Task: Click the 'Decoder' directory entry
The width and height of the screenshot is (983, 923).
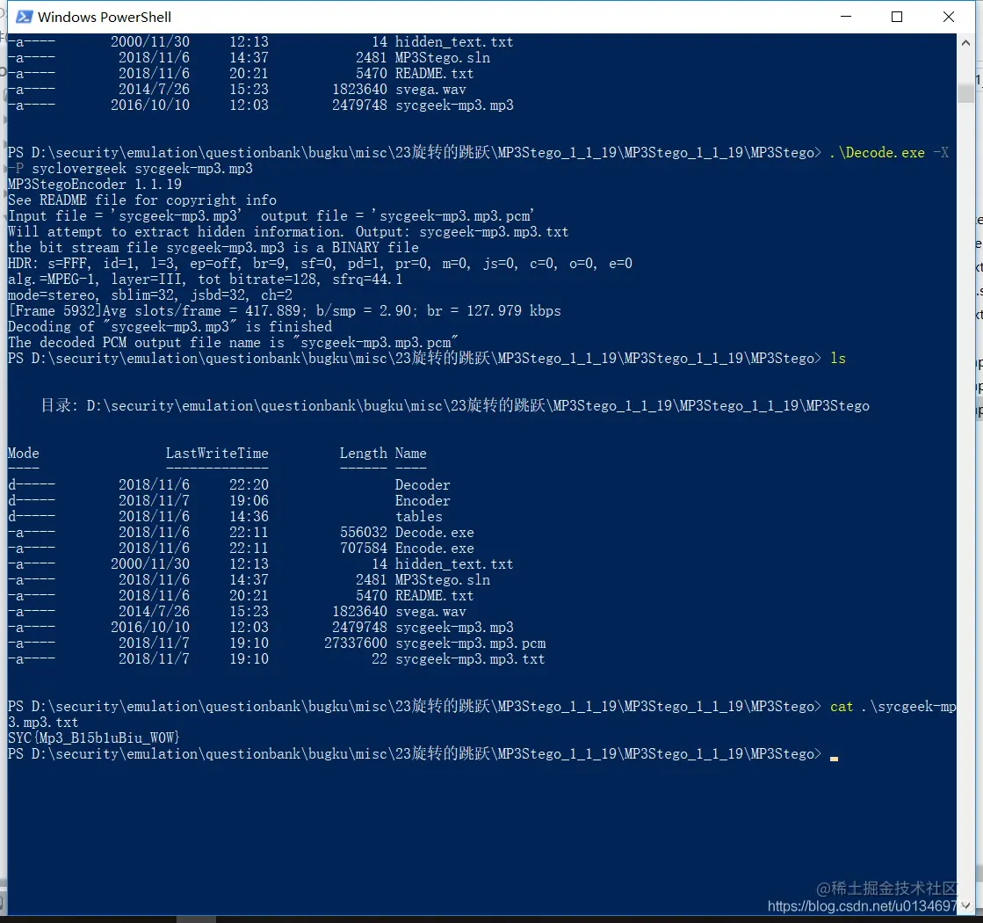Action: [423, 484]
